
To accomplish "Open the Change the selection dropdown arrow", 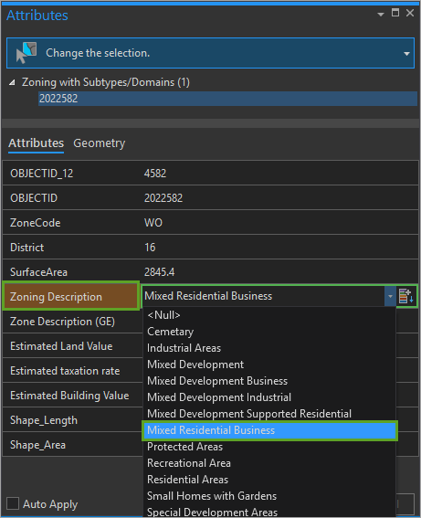I will (x=406, y=54).
